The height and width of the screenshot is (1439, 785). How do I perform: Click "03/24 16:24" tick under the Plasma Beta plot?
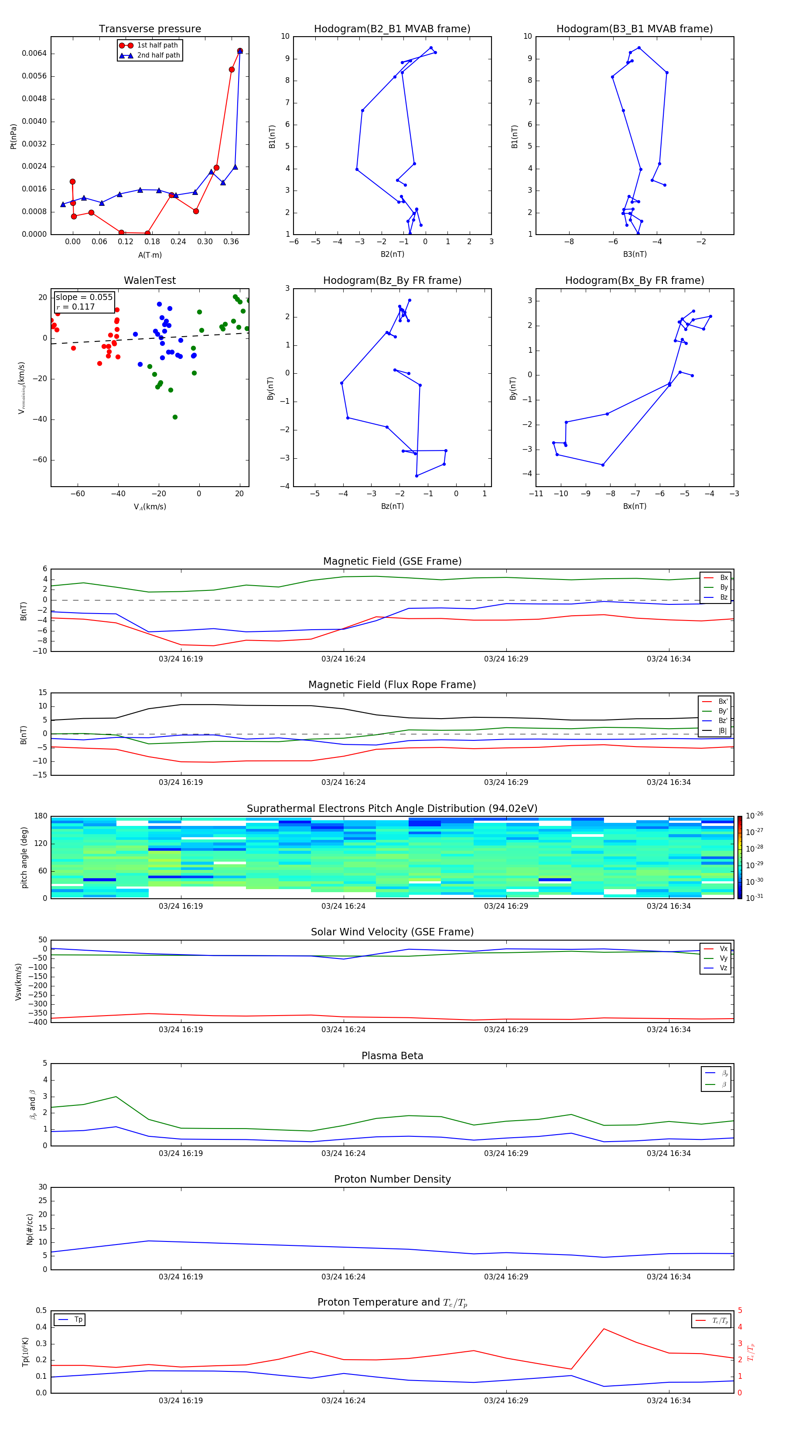pos(343,1153)
